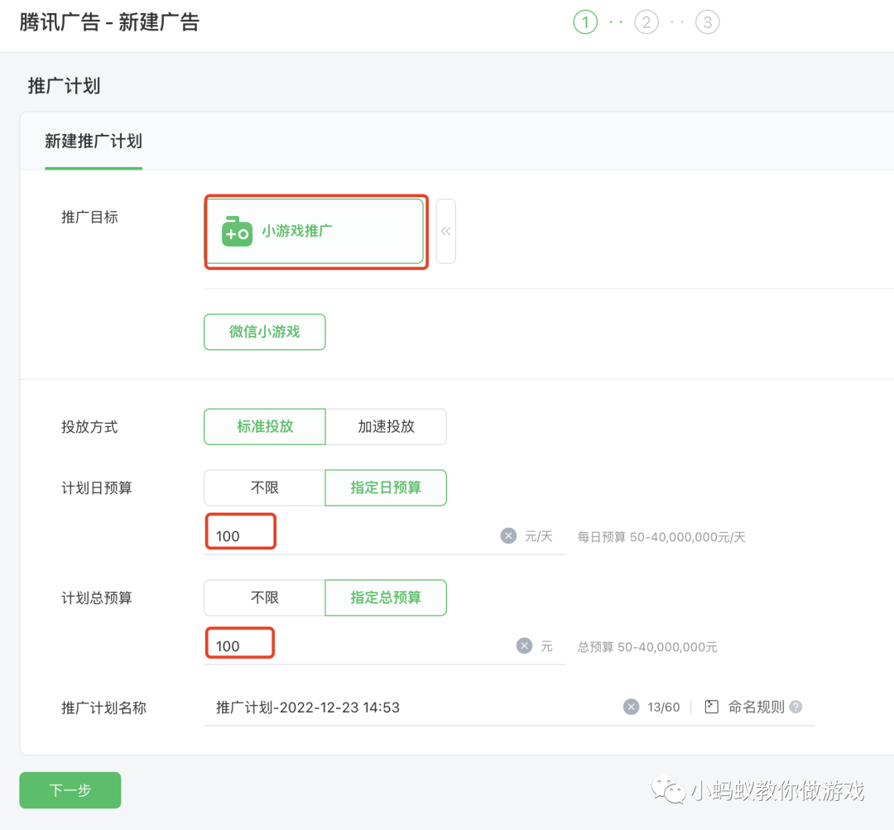The image size is (894, 830).
Task: Click the 总预算 50-40,000,000元 hint
Action: pos(647,647)
